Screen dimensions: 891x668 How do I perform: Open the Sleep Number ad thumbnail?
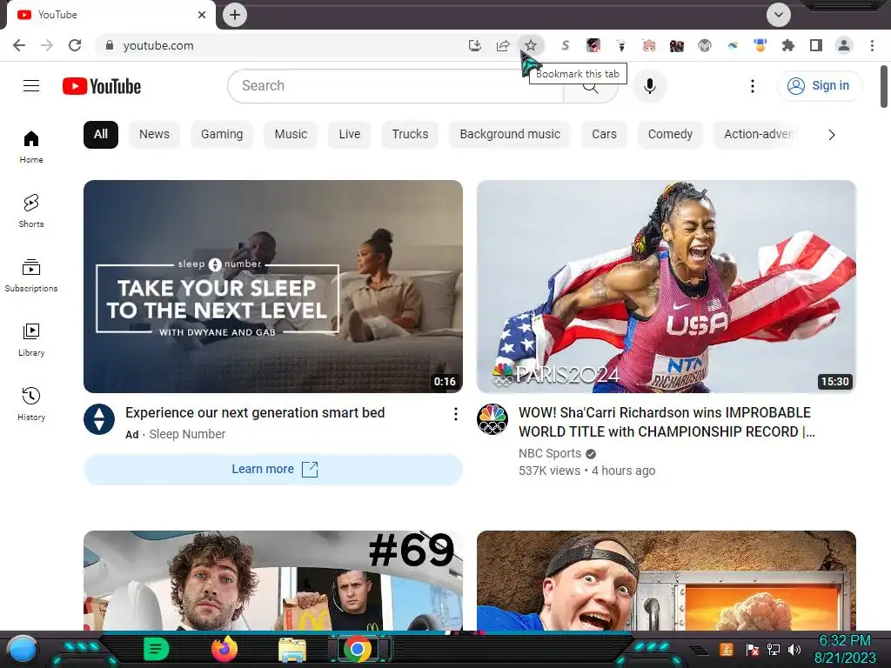click(272, 286)
